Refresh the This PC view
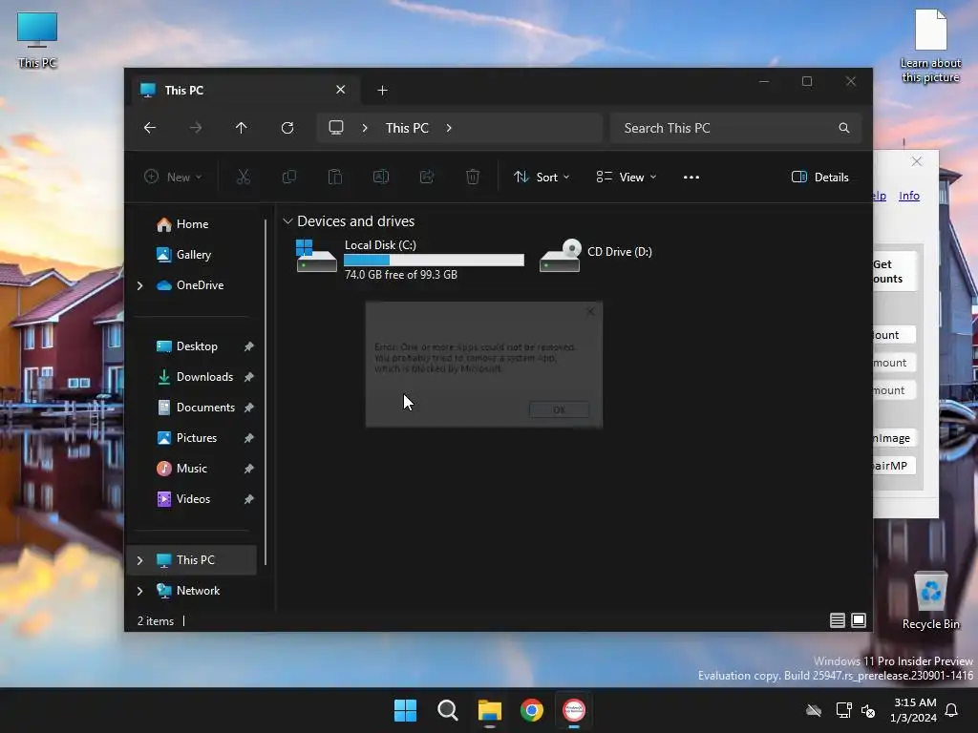This screenshot has height=733, width=978. click(x=287, y=128)
